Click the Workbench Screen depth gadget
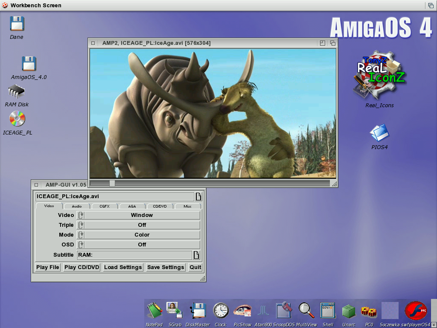 coord(431,5)
